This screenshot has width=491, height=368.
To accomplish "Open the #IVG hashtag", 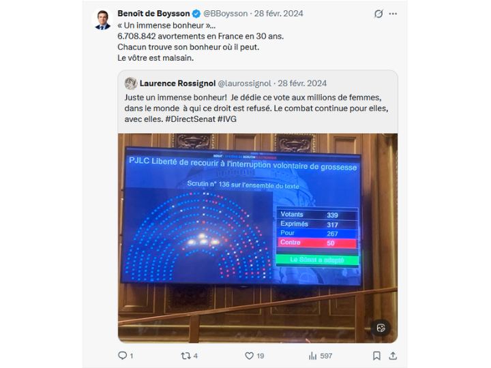I will (x=226, y=119).
